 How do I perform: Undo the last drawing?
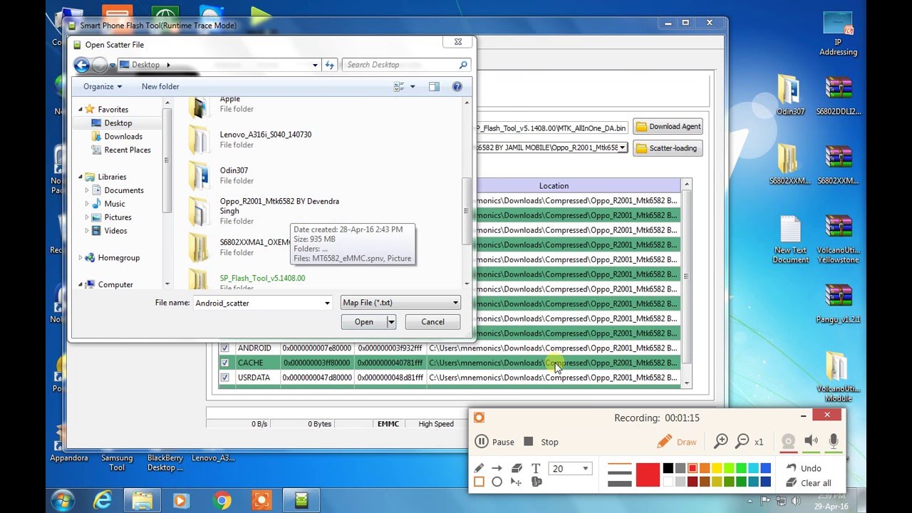tap(804, 468)
